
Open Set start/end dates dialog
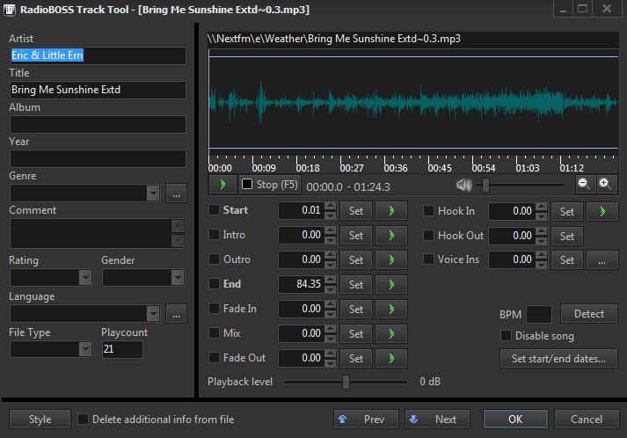(558, 358)
